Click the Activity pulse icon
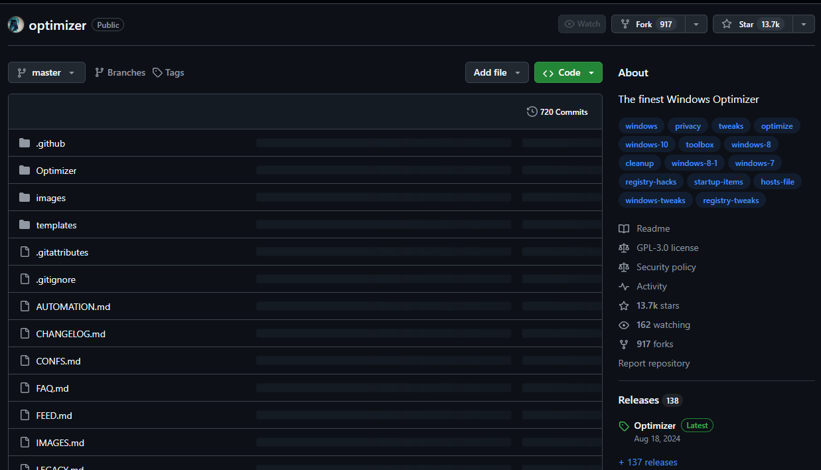The height and width of the screenshot is (470, 821). pyautogui.click(x=623, y=287)
